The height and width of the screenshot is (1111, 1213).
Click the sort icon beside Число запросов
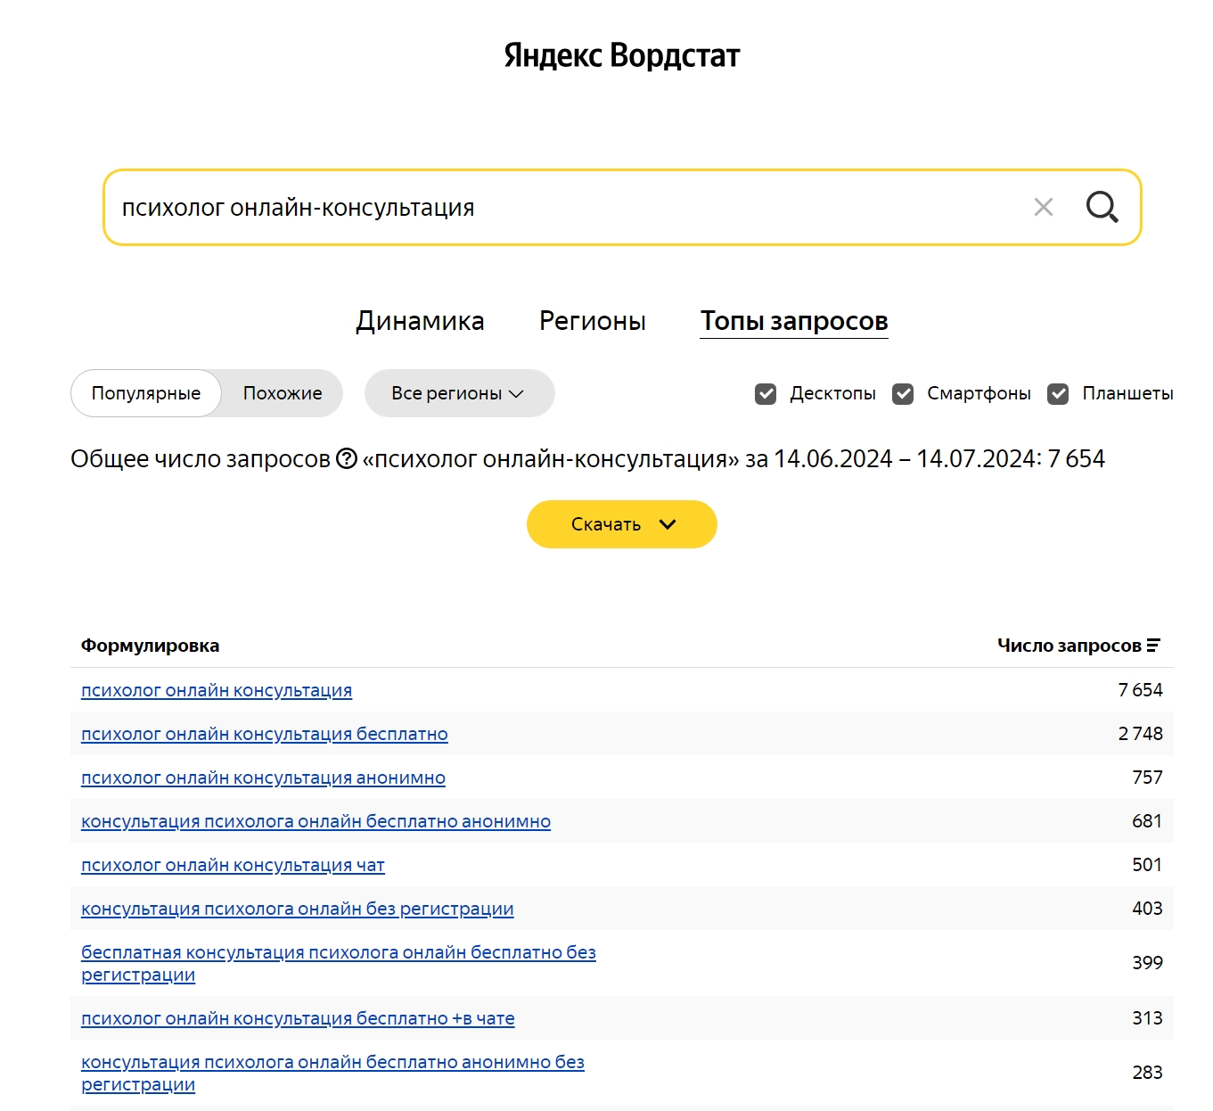[x=1153, y=646]
